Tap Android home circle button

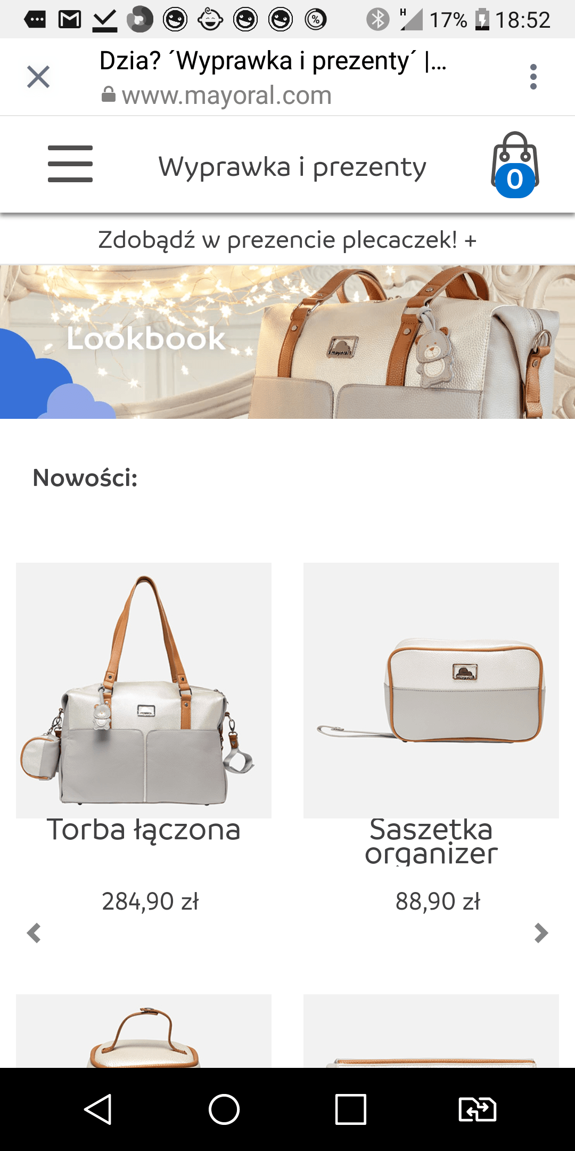224,1109
